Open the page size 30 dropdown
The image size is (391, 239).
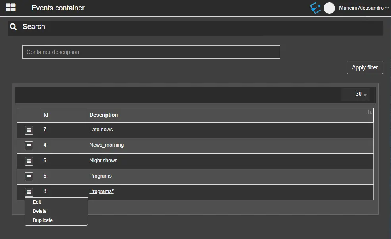(x=361, y=94)
